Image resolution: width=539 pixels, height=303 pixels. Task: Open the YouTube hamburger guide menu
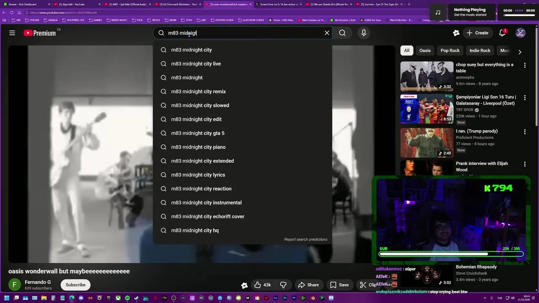coord(12,33)
